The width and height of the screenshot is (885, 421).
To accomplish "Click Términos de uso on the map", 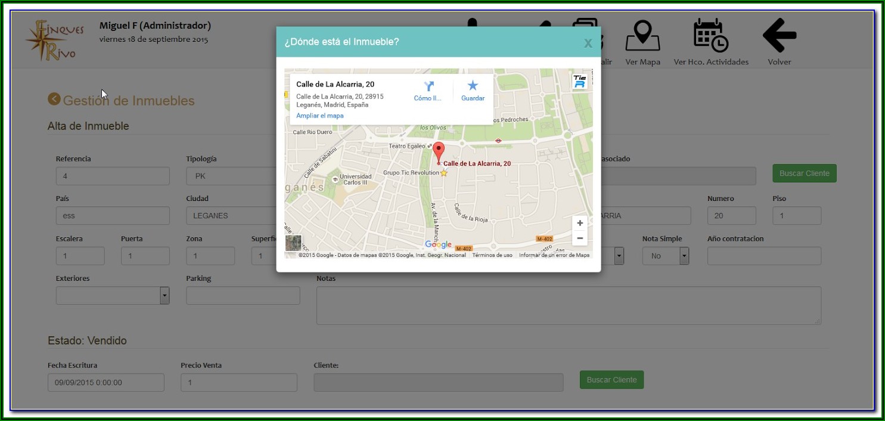I will 492,255.
